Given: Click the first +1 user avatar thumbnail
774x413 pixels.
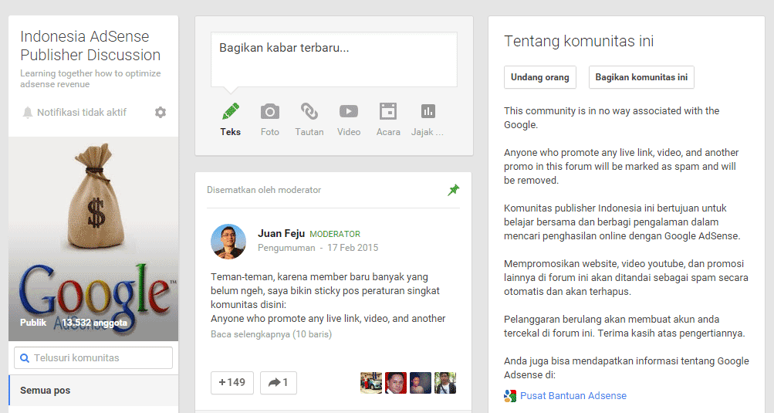Looking at the screenshot, I should (x=371, y=383).
